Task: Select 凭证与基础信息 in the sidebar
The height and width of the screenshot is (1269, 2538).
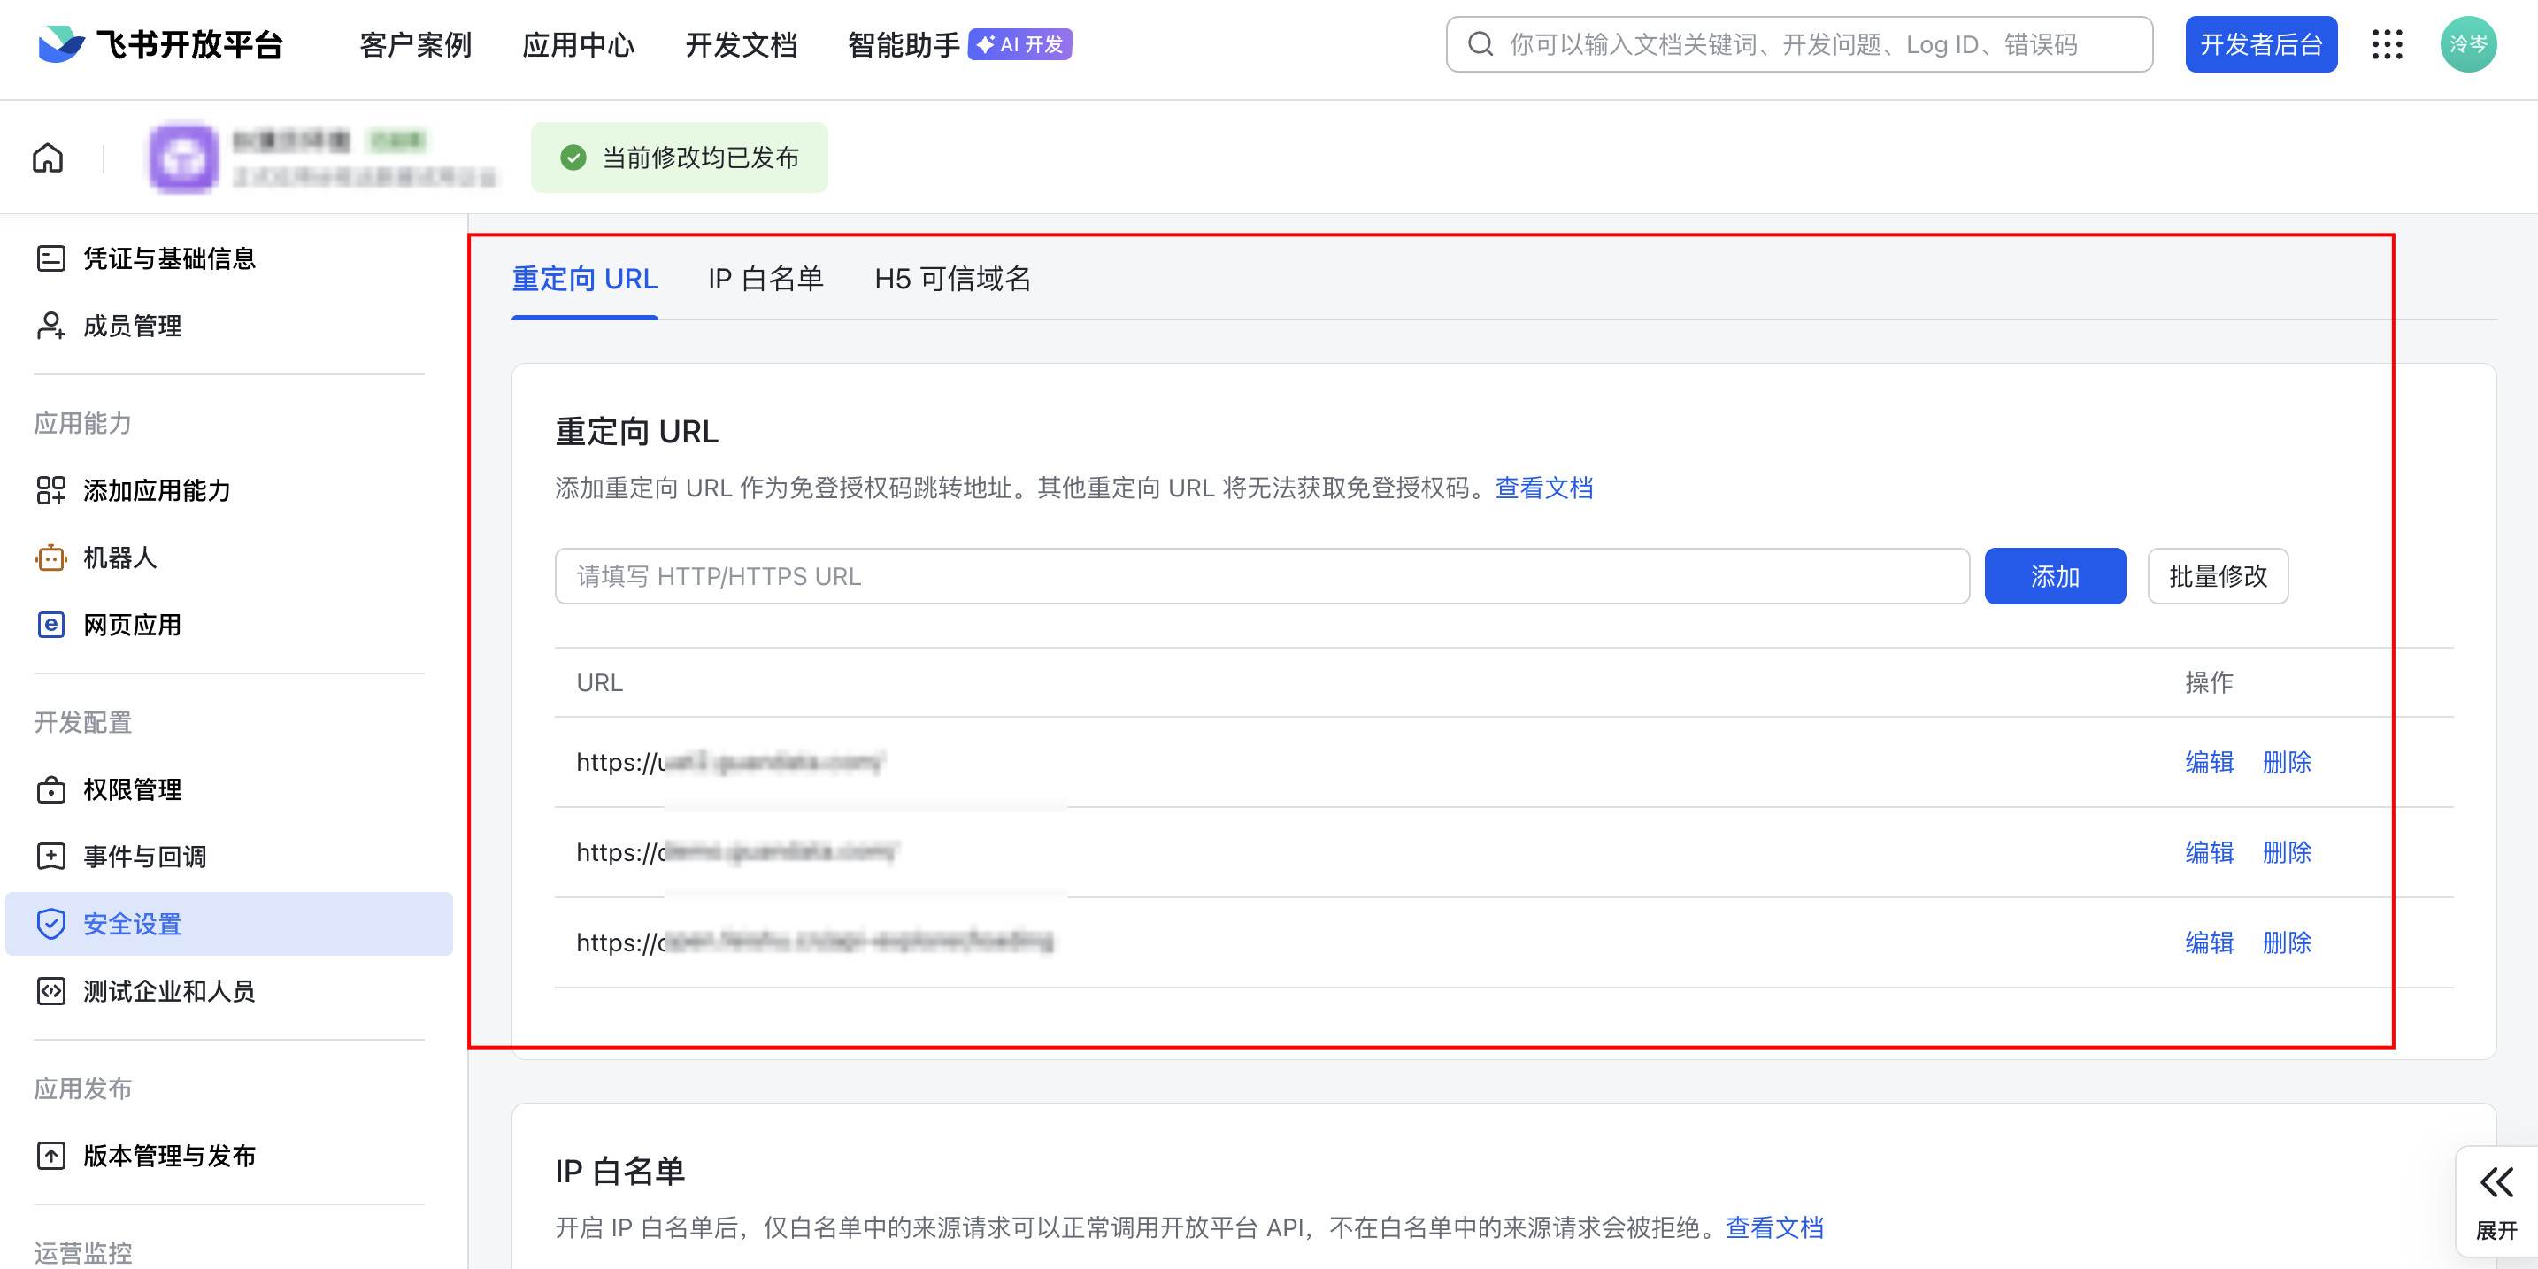Action: pos(168,258)
